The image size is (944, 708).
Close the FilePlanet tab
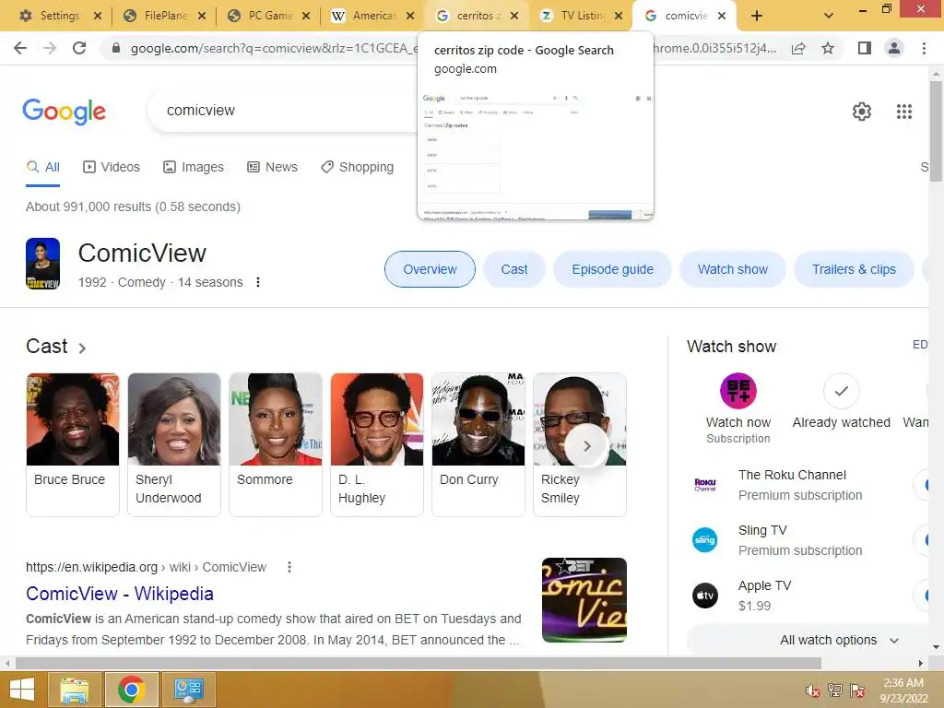click(202, 16)
